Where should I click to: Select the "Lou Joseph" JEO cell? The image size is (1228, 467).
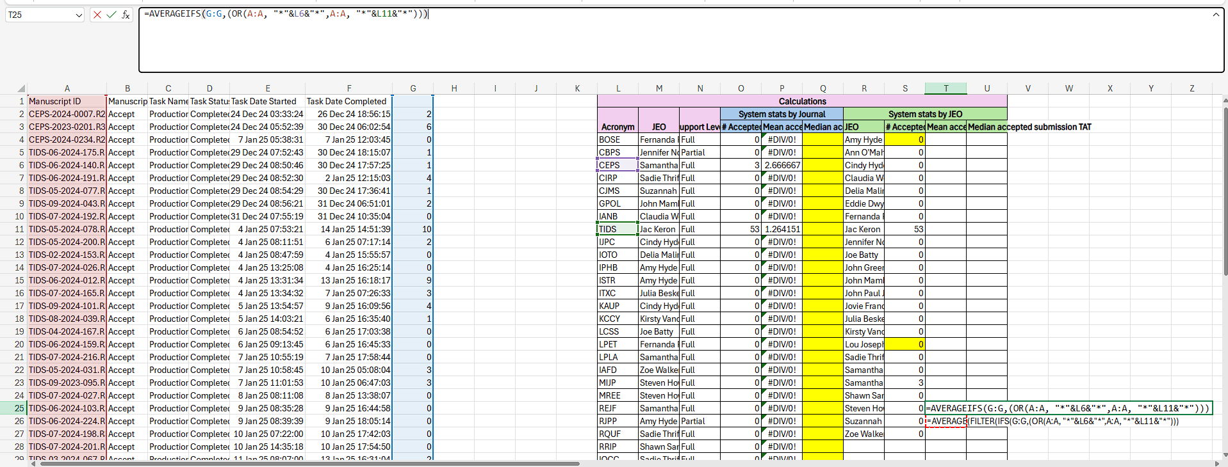pyautogui.click(x=864, y=344)
